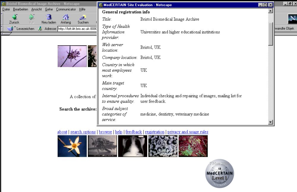The width and height of the screenshot is (297, 192).
Task: Open the Lesezeichen bookmarks icon
Action: (x=11, y=29)
